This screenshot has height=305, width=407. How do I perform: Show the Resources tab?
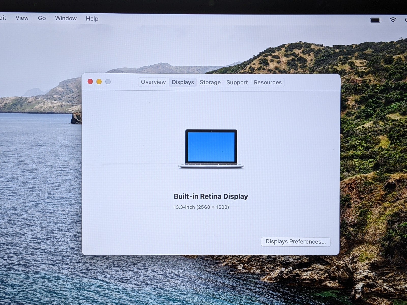(268, 82)
